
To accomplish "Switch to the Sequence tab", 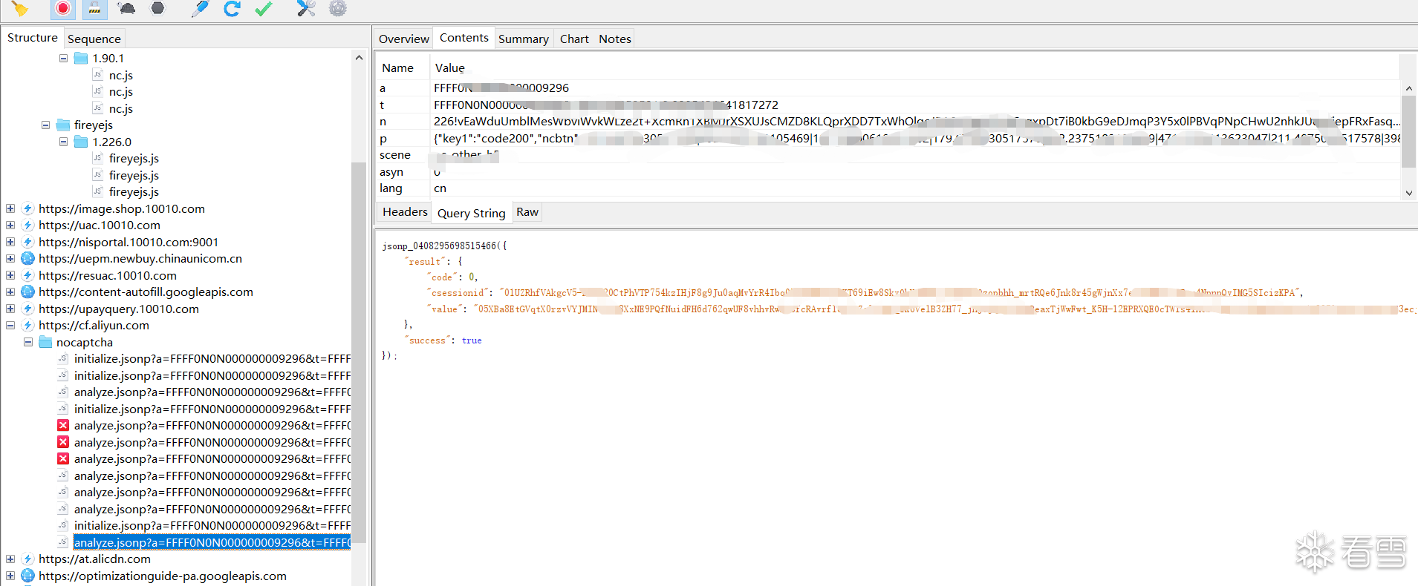I will coord(94,39).
